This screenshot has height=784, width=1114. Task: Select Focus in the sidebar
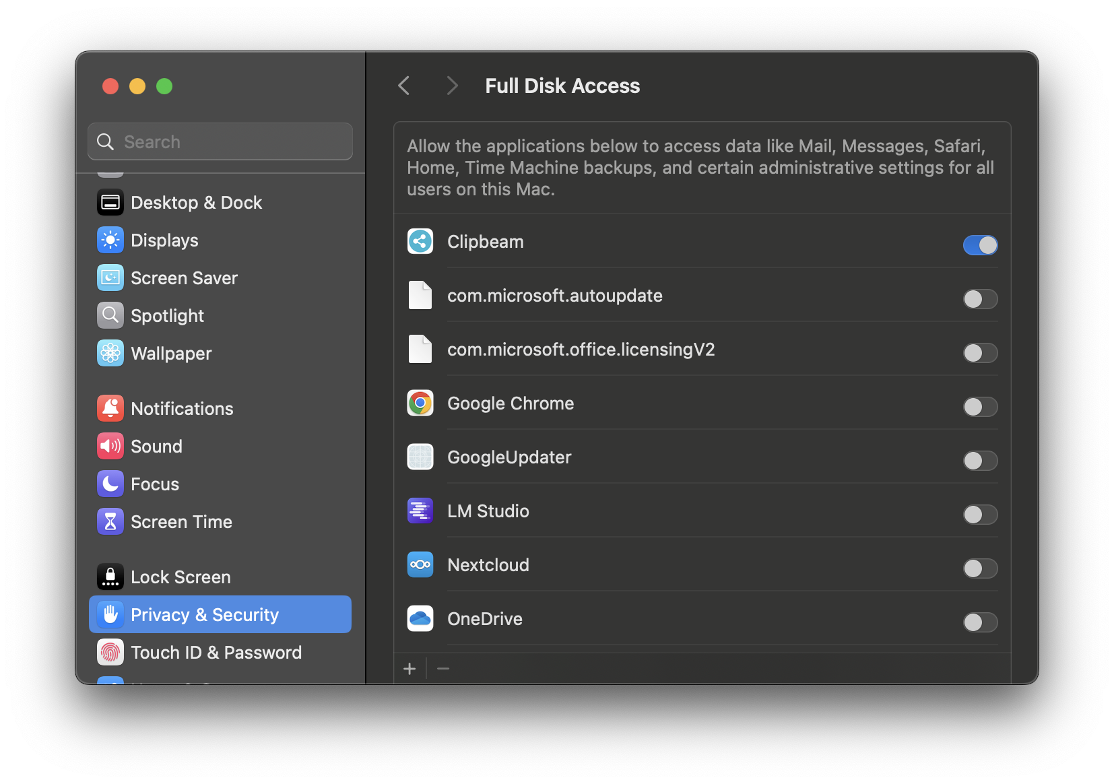[220, 484]
